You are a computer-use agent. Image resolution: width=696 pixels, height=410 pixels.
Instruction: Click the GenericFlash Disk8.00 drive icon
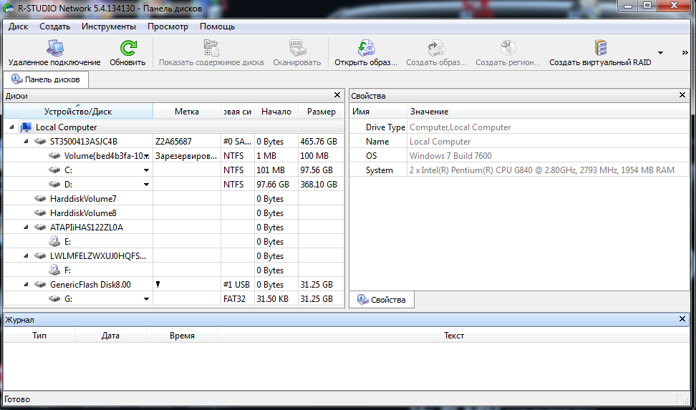40,285
